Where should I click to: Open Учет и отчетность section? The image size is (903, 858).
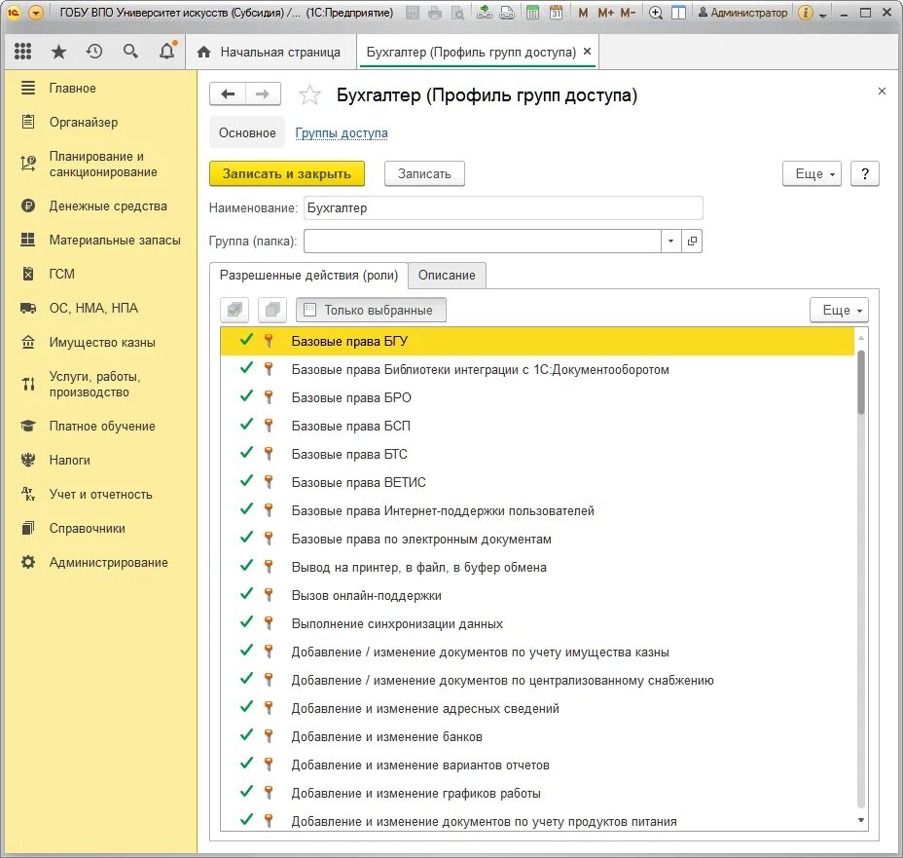(100, 494)
